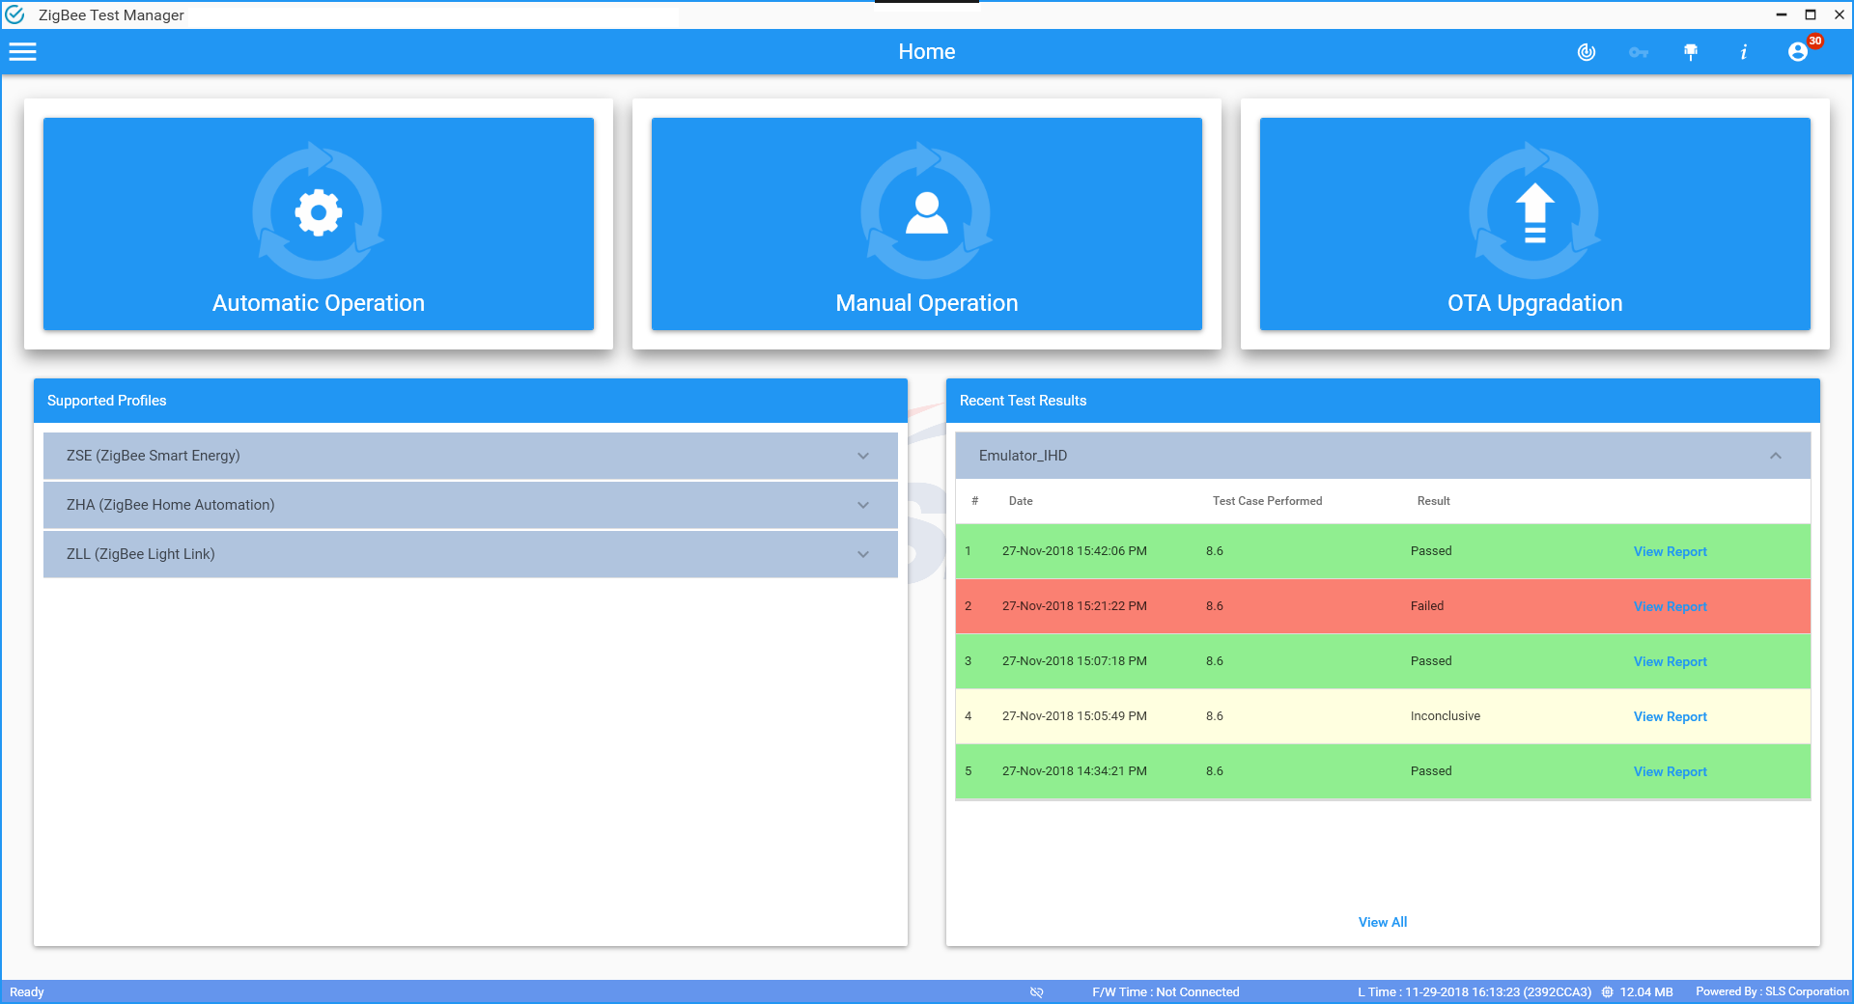Click Powered By SLS Corporation text
The width and height of the screenshot is (1854, 1004).
[1772, 991]
